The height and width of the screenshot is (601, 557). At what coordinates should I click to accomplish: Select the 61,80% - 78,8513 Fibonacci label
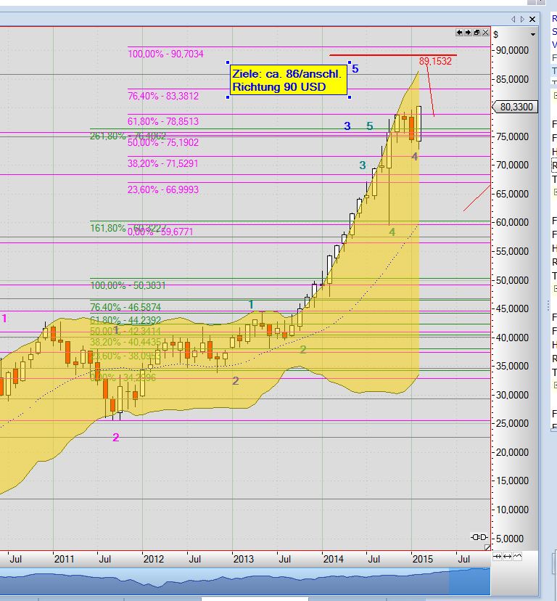[x=163, y=122]
